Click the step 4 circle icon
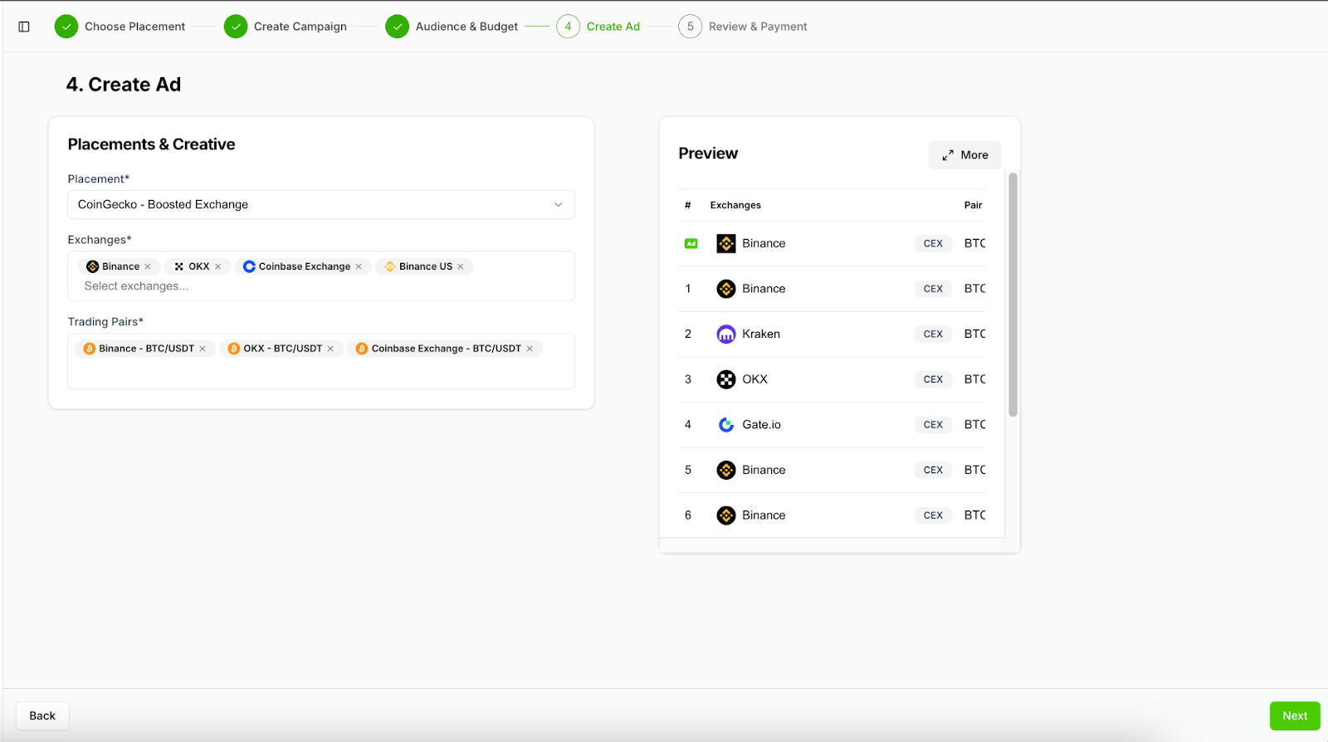1328x742 pixels. (569, 27)
